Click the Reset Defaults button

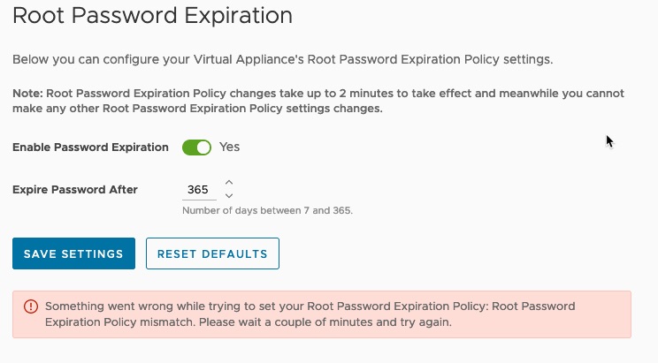pos(212,253)
